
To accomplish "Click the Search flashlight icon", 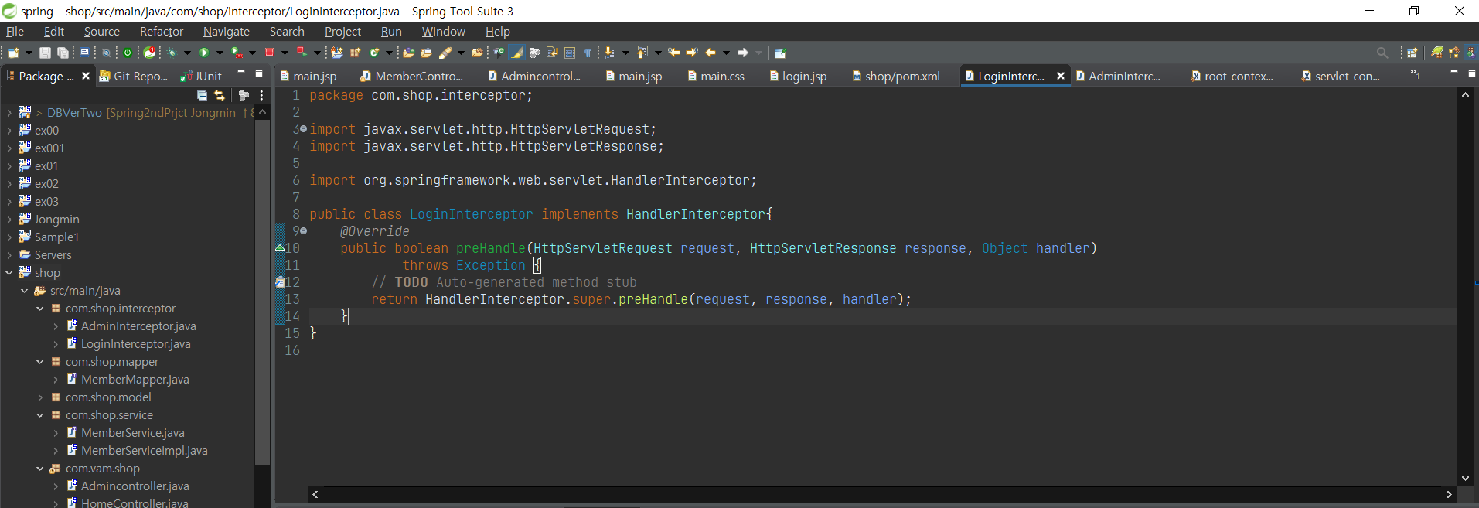I will coord(445,53).
